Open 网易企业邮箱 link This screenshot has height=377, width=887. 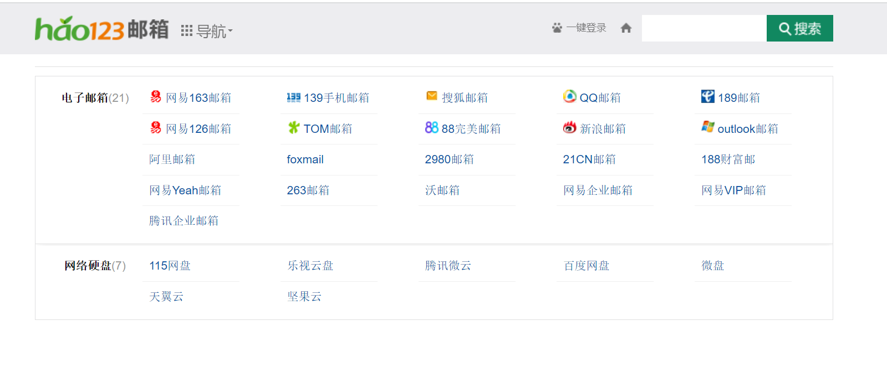[x=598, y=190]
